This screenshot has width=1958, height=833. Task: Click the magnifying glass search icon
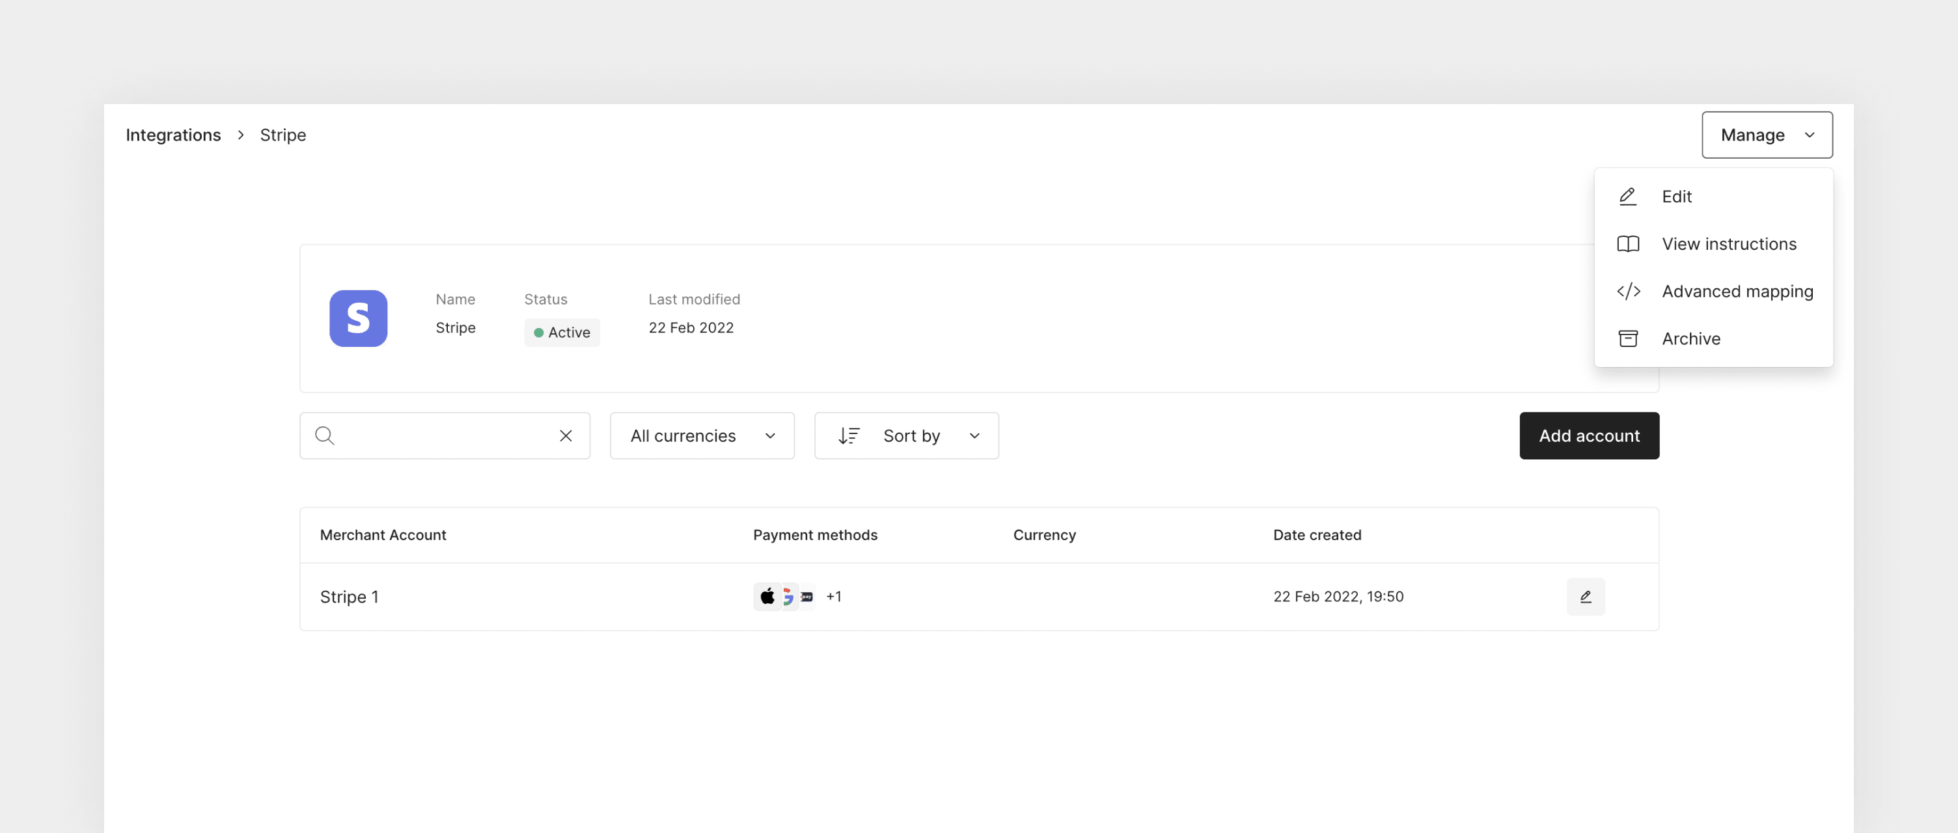tap(325, 435)
